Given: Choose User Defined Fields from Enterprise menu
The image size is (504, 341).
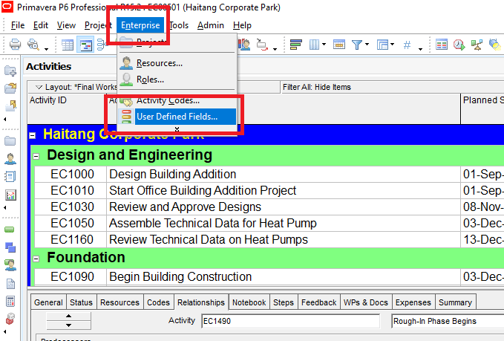Looking at the screenshot, I should 177,117.
